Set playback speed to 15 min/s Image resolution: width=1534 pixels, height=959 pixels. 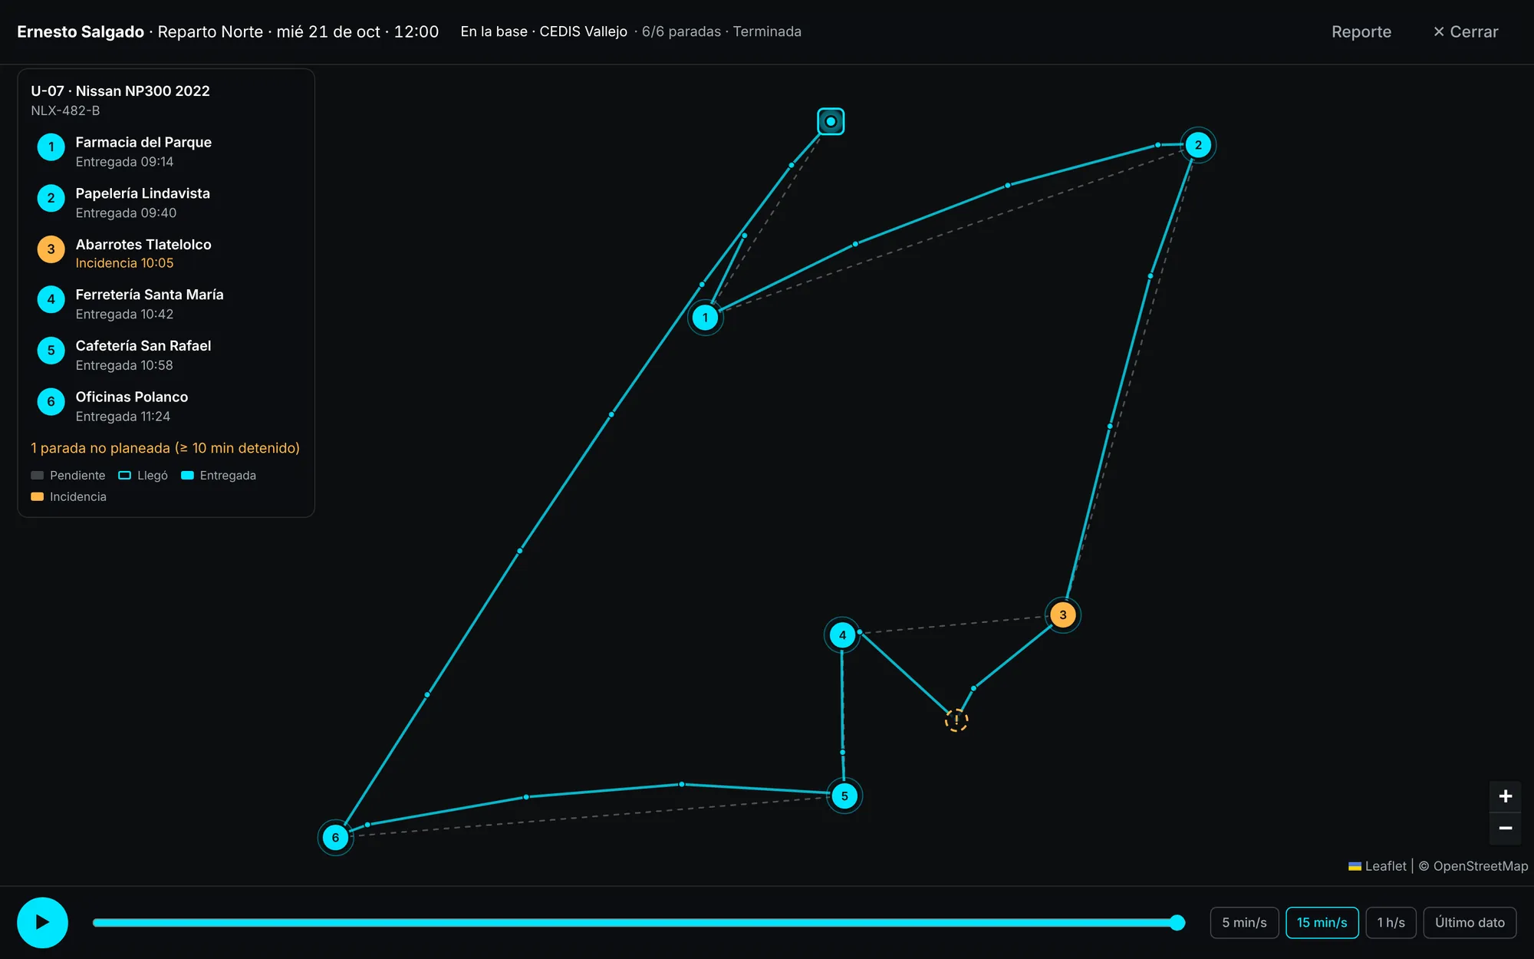point(1322,922)
